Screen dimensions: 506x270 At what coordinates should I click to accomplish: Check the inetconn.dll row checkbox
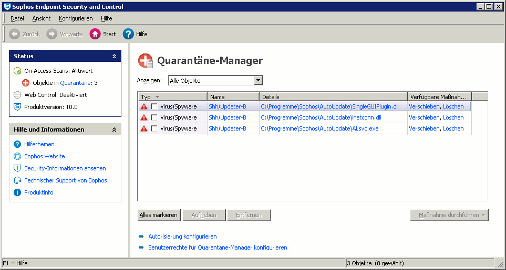[154, 117]
